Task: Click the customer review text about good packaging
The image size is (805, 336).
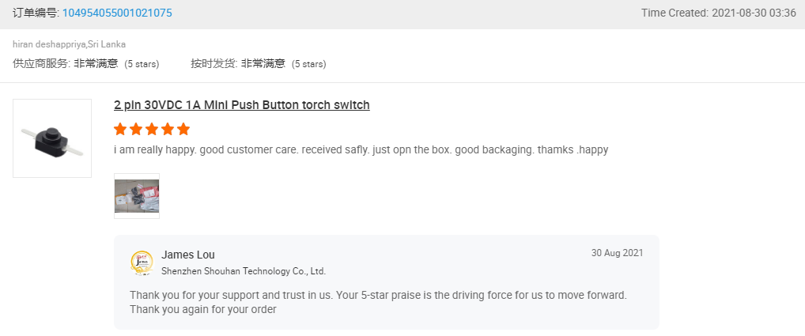Action: (x=361, y=150)
